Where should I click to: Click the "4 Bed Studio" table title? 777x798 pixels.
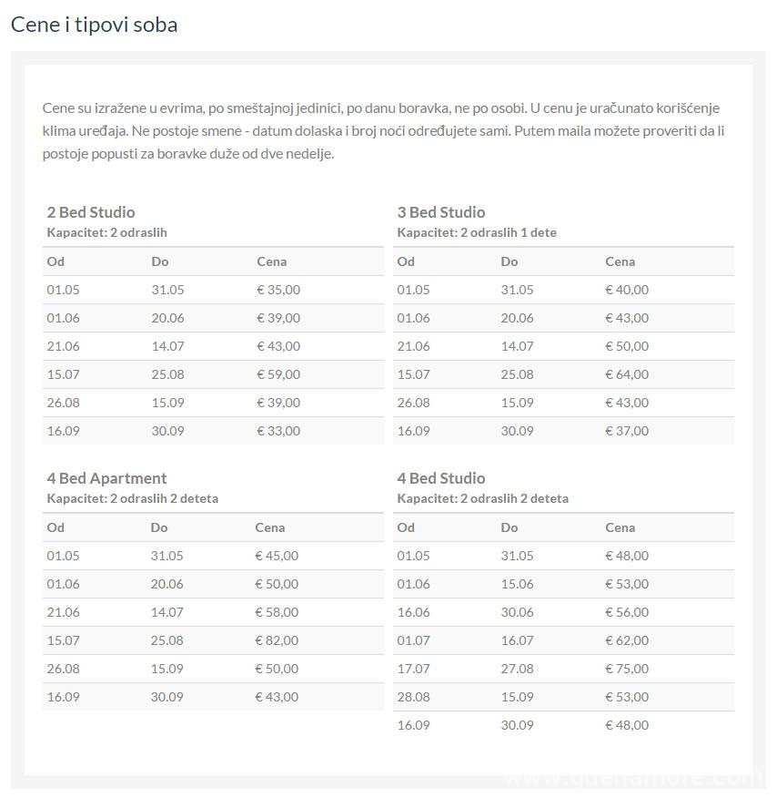tap(441, 478)
